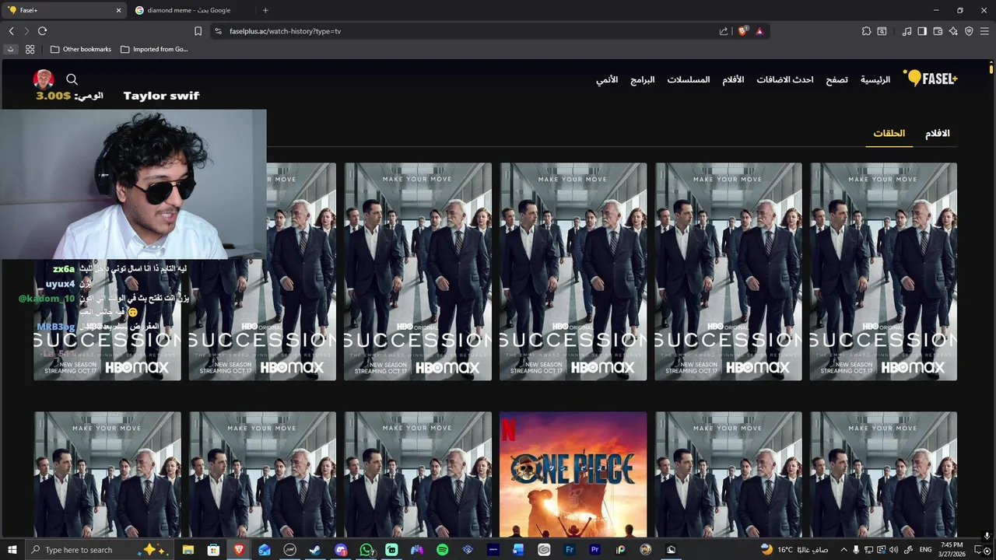Toggle the browser sidebar panel icon
The image size is (996, 560).
coord(922,31)
